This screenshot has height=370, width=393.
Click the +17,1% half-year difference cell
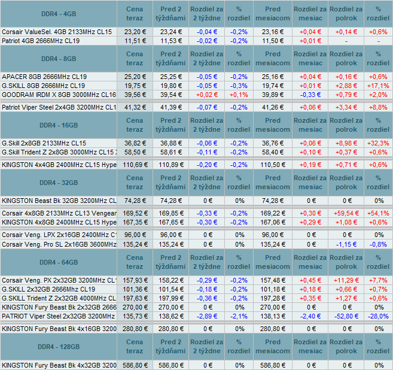[x=378, y=86]
